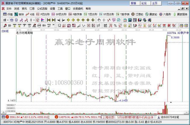This screenshot has width=190, height=125.
Task: Click the candlestick chart type icon
Action: (31, 20)
